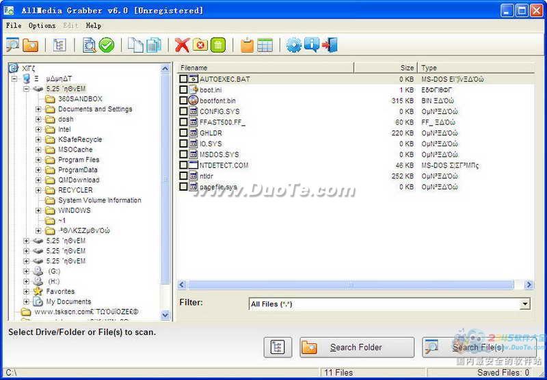The width and height of the screenshot is (547, 380).
Task: Expand the Documents and Settings folder
Action: pos(38,109)
